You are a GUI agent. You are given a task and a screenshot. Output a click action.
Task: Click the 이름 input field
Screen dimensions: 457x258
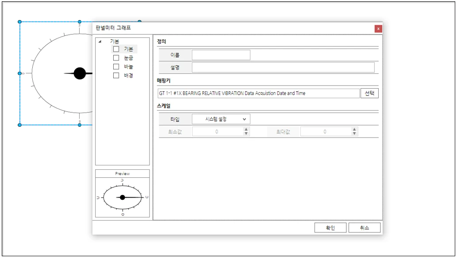(221, 55)
